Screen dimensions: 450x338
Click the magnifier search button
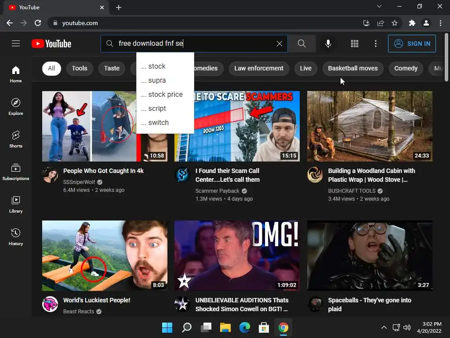pyautogui.click(x=301, y=44)
